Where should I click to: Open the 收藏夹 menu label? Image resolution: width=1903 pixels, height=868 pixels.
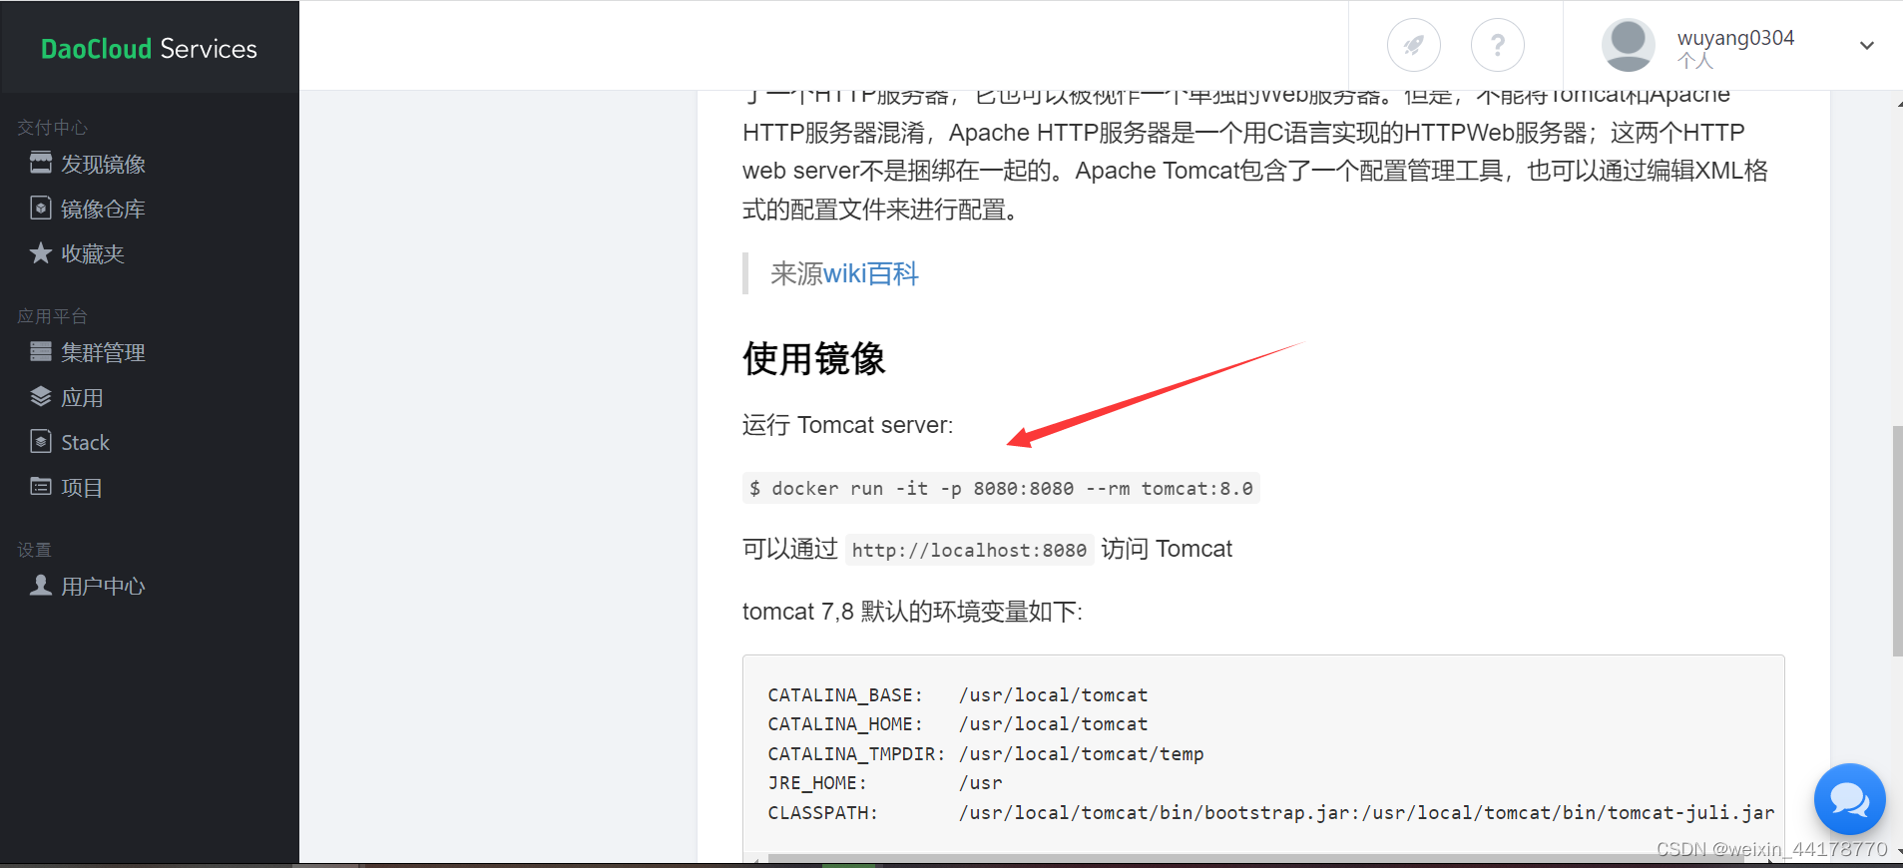[93, 253]
